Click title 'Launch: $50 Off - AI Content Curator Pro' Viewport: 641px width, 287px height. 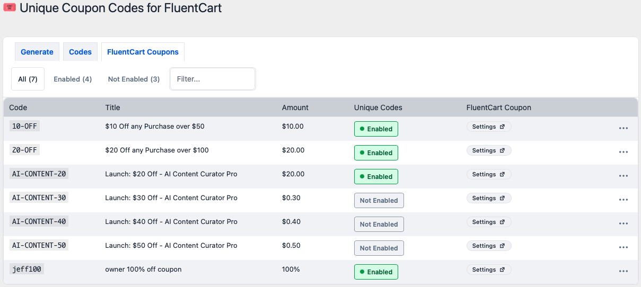171,246
